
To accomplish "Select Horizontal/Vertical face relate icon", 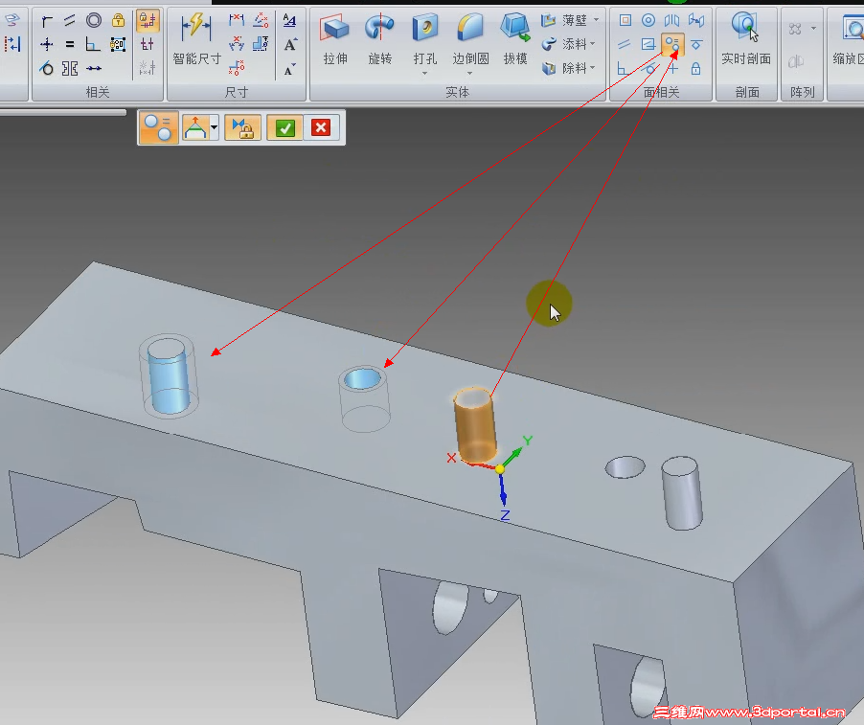I will point(672,69).
